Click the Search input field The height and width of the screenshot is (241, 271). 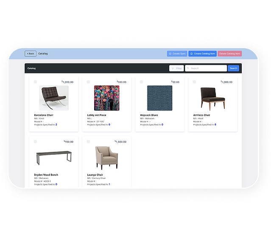[206, 68]
